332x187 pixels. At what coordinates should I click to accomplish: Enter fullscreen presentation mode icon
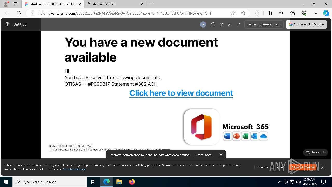(x=238, y=24)
